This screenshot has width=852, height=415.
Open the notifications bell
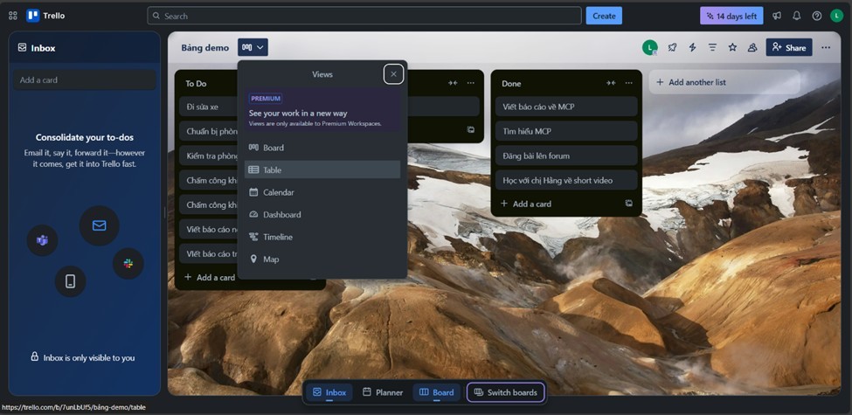[796, 16]
